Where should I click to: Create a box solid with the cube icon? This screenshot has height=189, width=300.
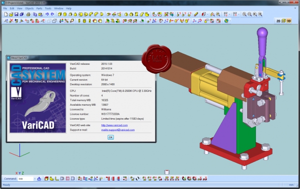(x=59, y=14)
